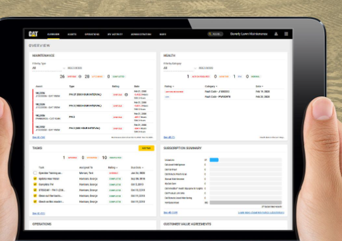This screenshot has width=342, height=241.
Task: Open the notifications bell icon
Action: click(276, 34)
